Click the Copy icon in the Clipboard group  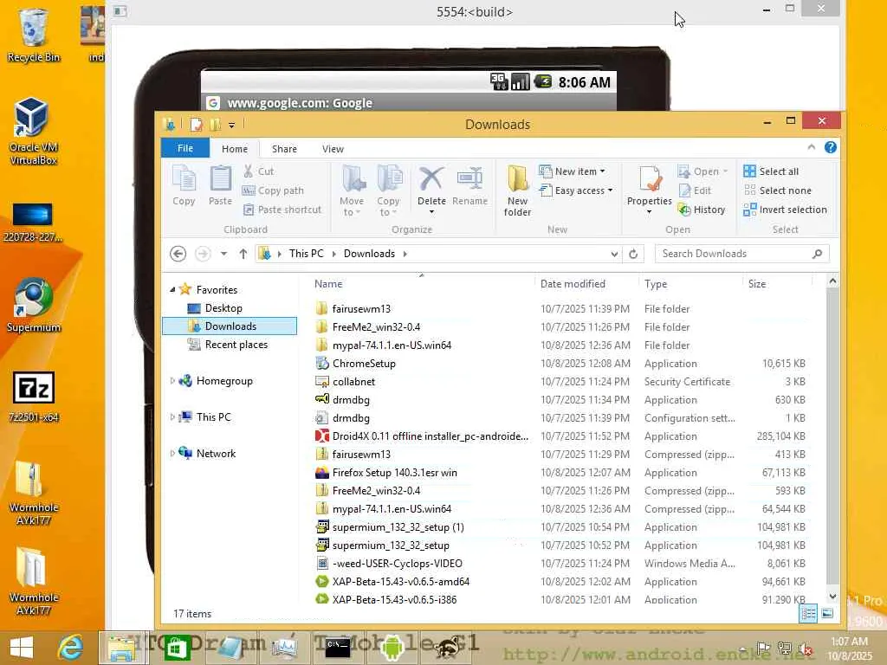tap(184, 185)
